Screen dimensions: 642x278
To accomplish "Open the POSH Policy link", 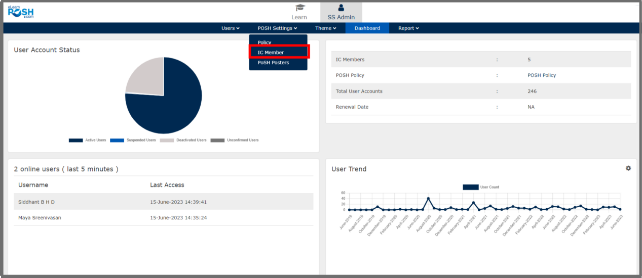I will click(541, 75).
